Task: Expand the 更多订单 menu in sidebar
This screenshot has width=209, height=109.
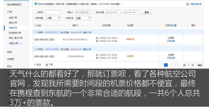Action: pyautogui.click(x=15, y=43)
